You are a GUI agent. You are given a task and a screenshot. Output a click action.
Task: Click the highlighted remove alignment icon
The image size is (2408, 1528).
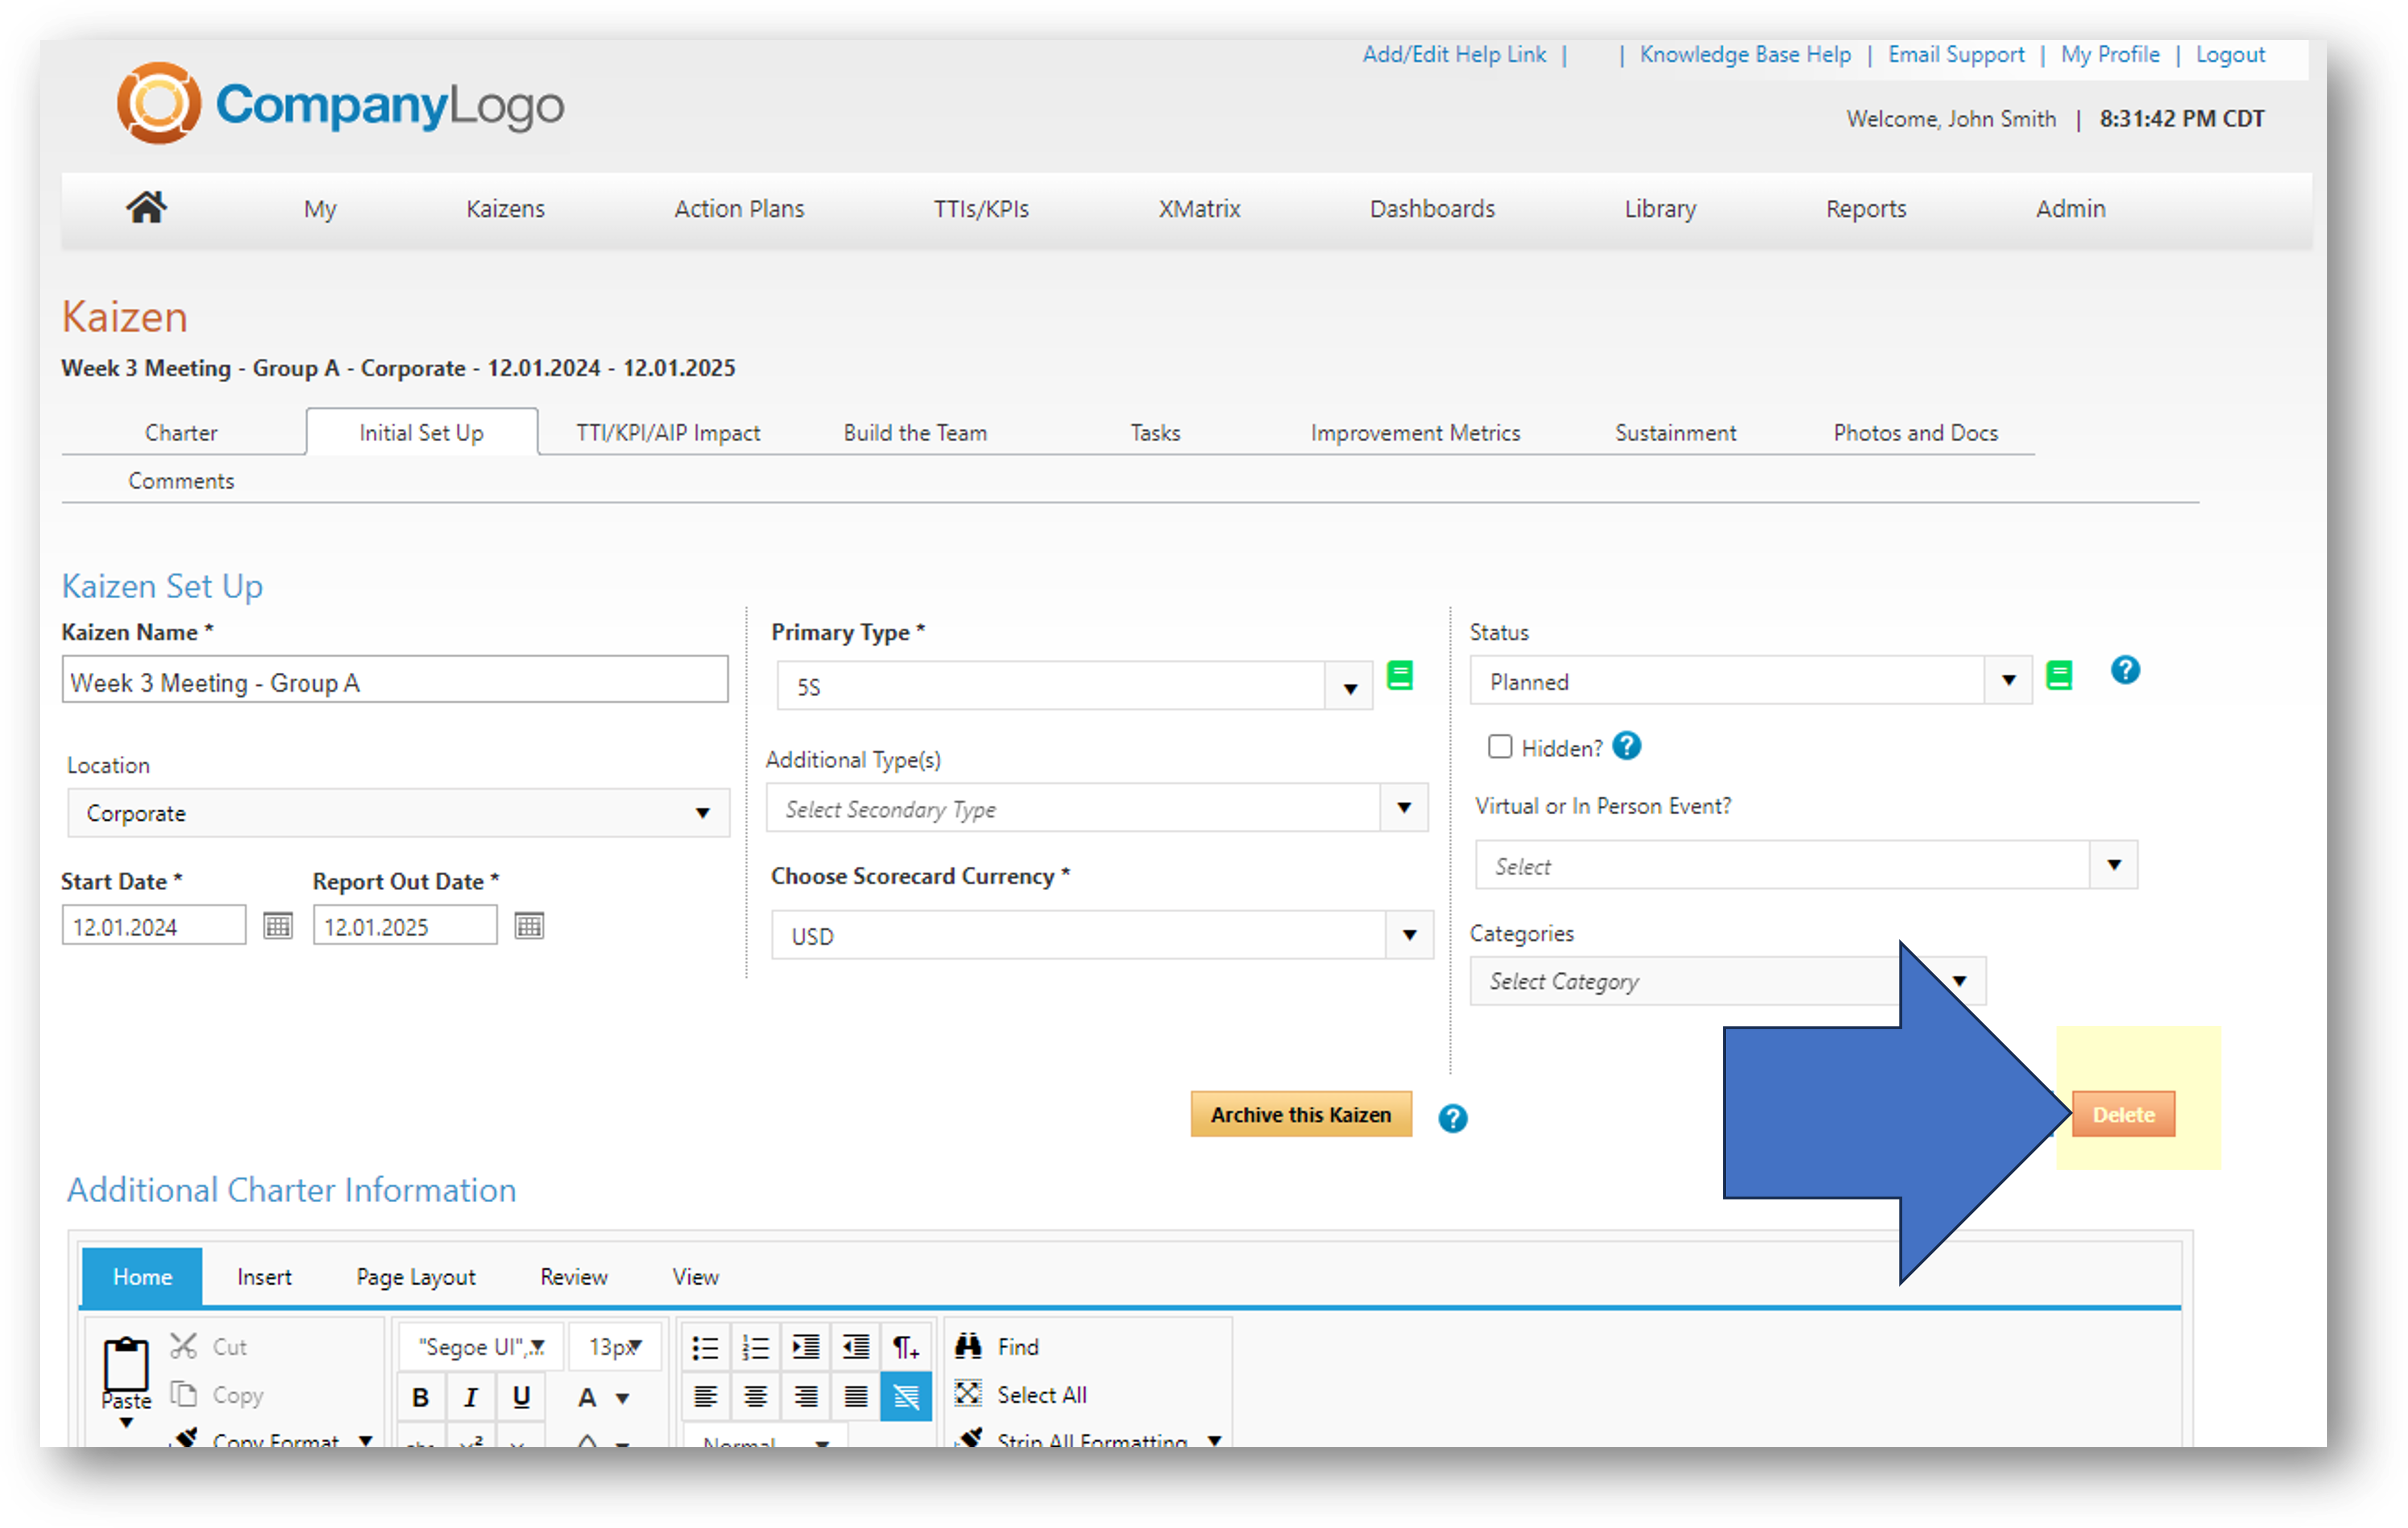point(906,1396)
